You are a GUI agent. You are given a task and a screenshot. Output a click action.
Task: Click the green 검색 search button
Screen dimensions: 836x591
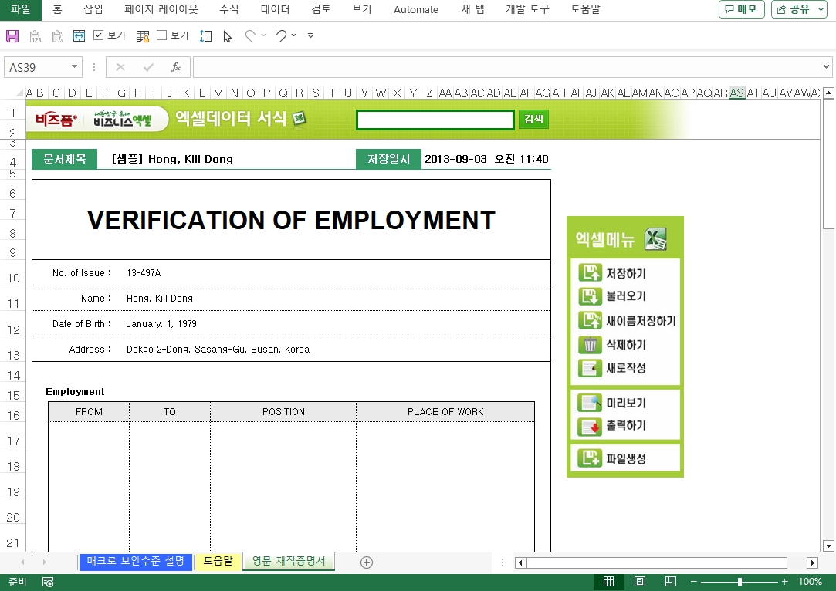click(x=533, y=119)
